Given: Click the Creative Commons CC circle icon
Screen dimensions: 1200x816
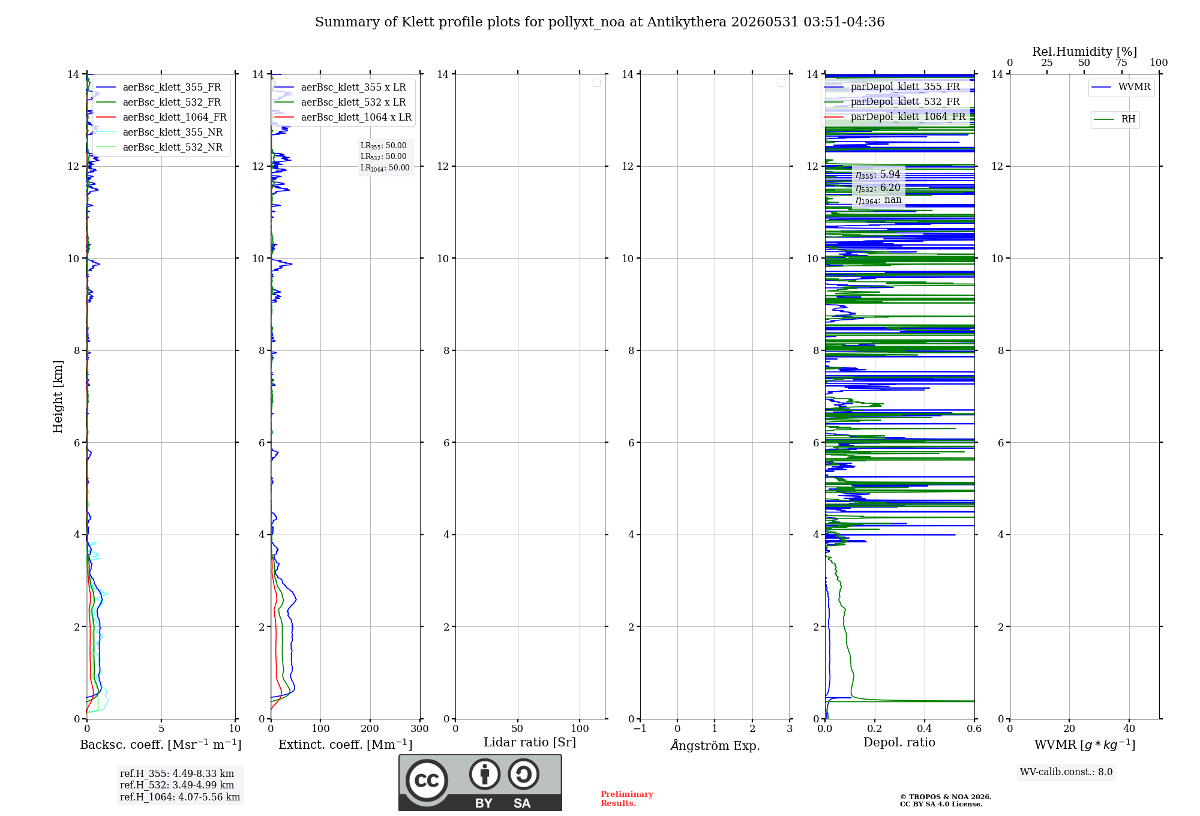Looking at the screenshot, I should (427, 781).
